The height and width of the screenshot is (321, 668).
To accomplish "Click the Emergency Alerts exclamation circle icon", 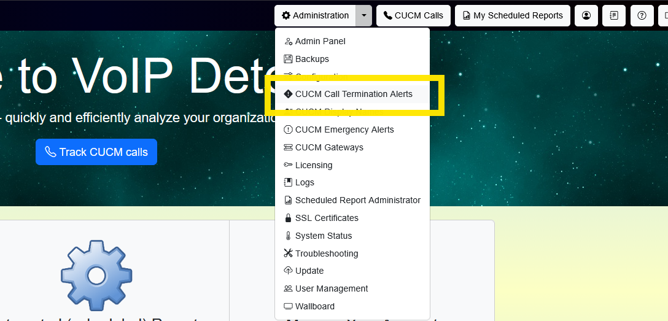I will pos(288,130).
